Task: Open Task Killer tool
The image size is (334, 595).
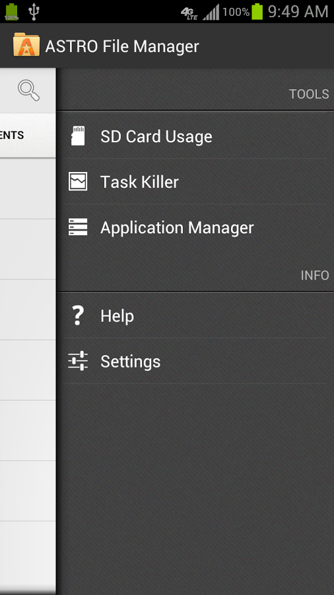Action: click(x=195, y=181)
